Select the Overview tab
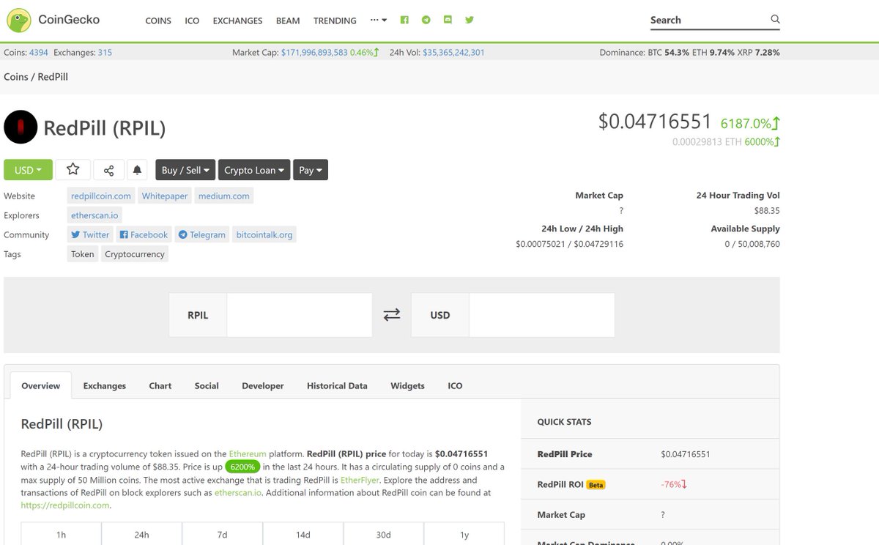The image size is (879, 545). 40,385
